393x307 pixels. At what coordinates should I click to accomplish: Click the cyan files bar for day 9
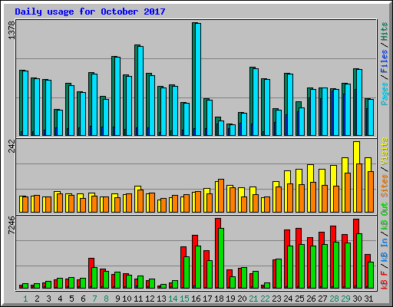point(117,96)
